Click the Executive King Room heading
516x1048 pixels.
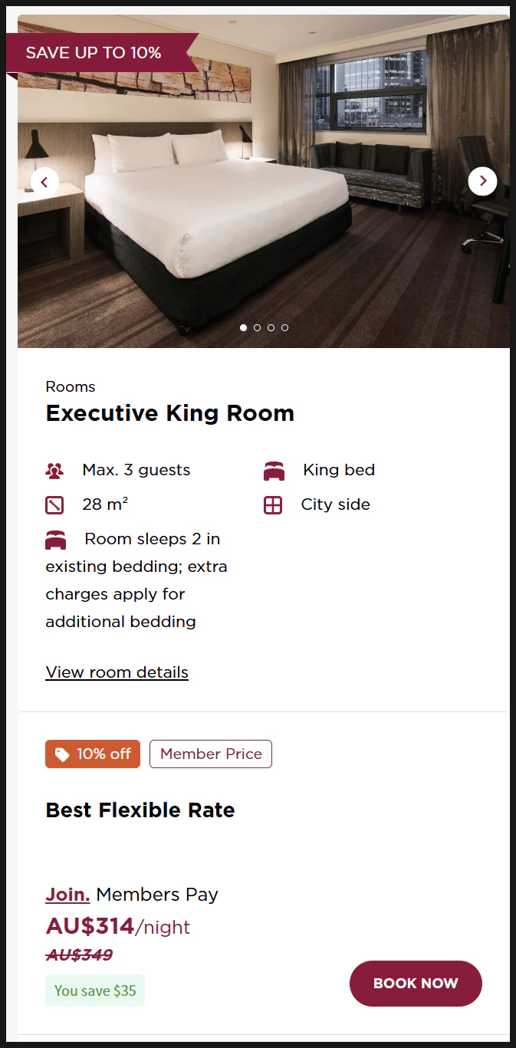point(169,413)
